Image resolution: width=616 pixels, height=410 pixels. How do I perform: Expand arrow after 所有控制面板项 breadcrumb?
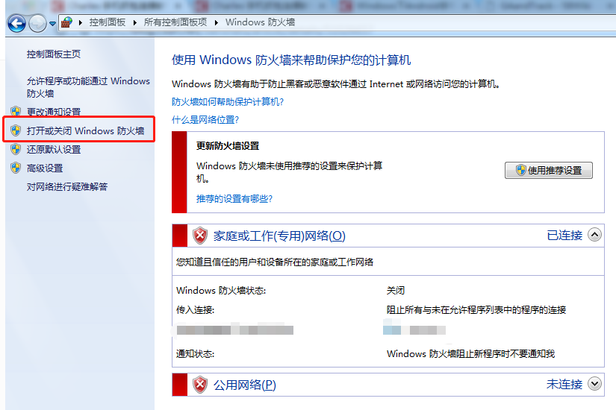point(217,23)
